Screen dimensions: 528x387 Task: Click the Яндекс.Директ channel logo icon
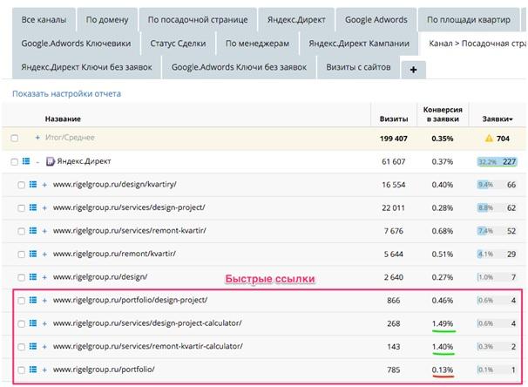pos(51,161)
